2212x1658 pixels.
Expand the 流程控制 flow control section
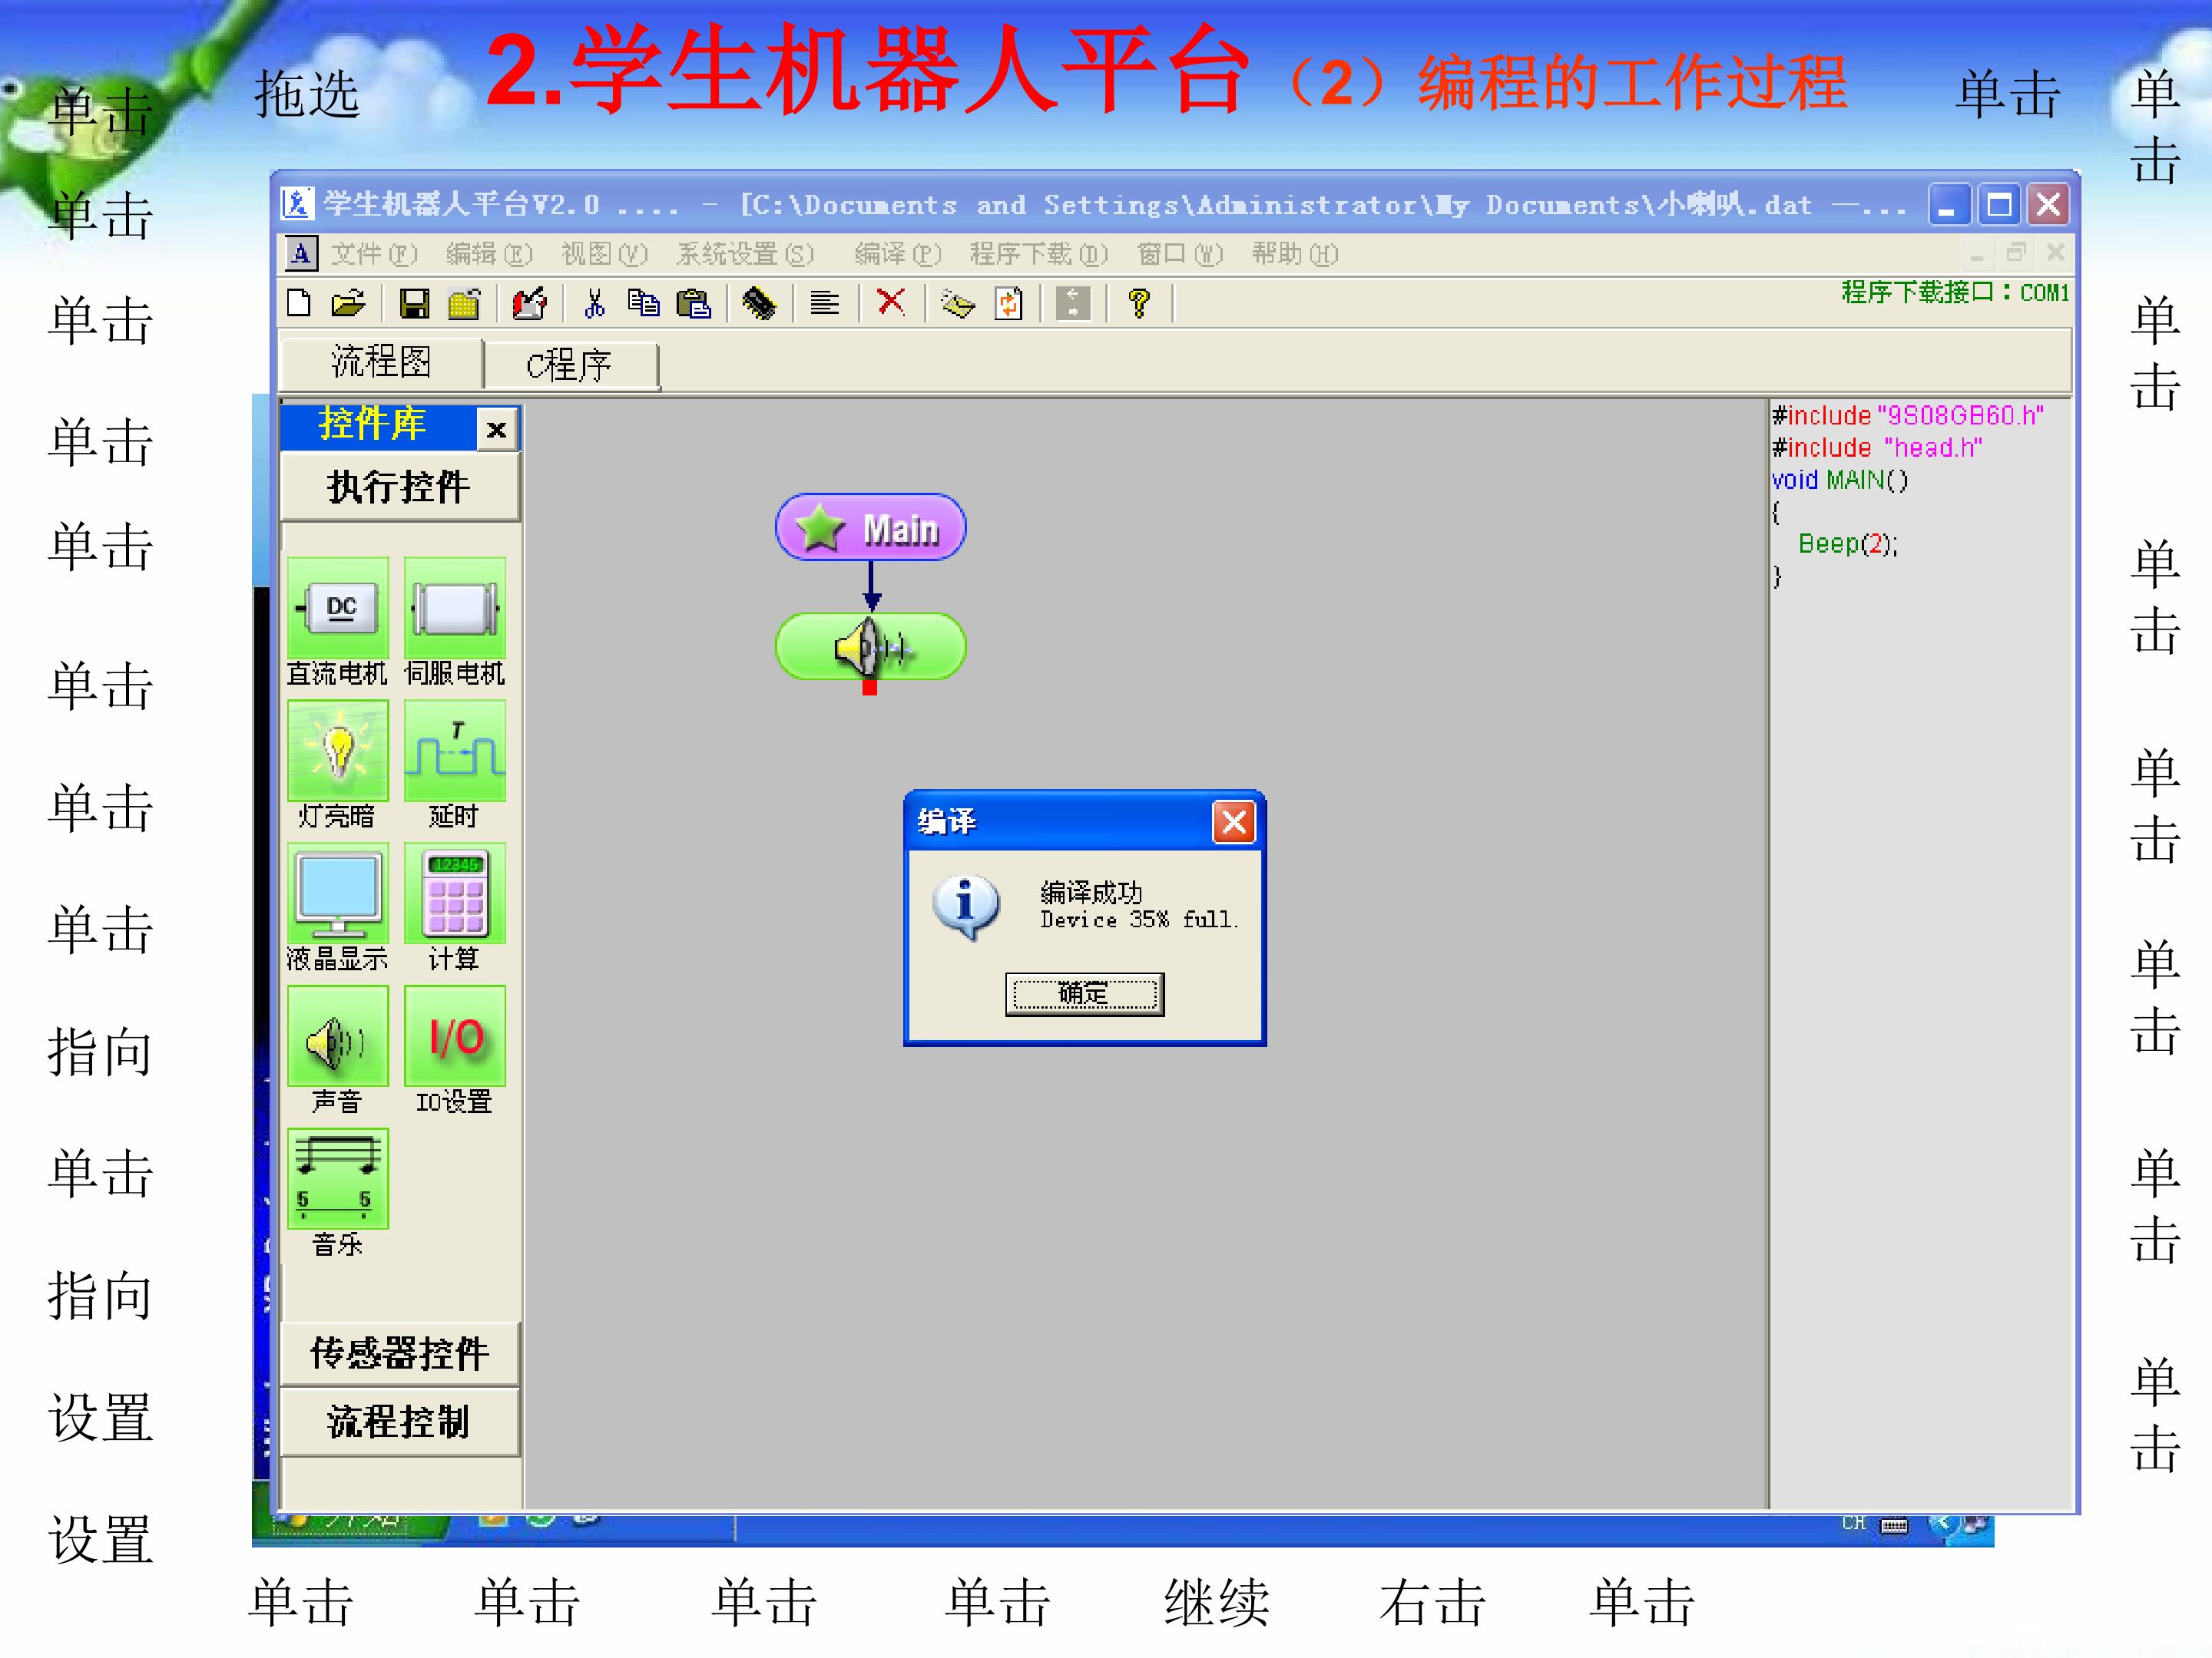coord(399,1421)
